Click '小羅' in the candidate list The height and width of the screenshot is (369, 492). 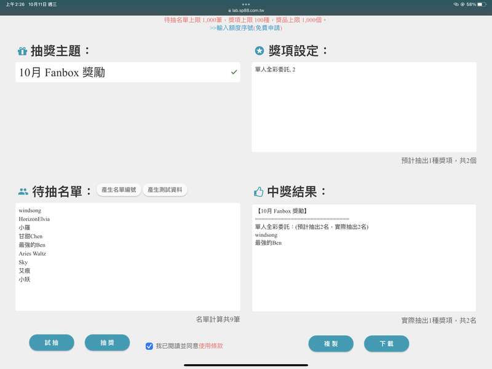tap(25, 228)
